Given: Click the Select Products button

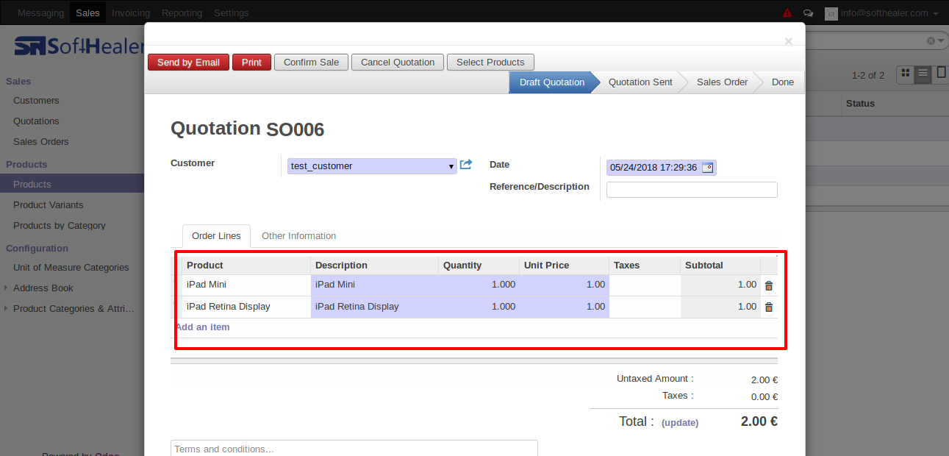Looking at the screenshot, I should tap(490, 63).
